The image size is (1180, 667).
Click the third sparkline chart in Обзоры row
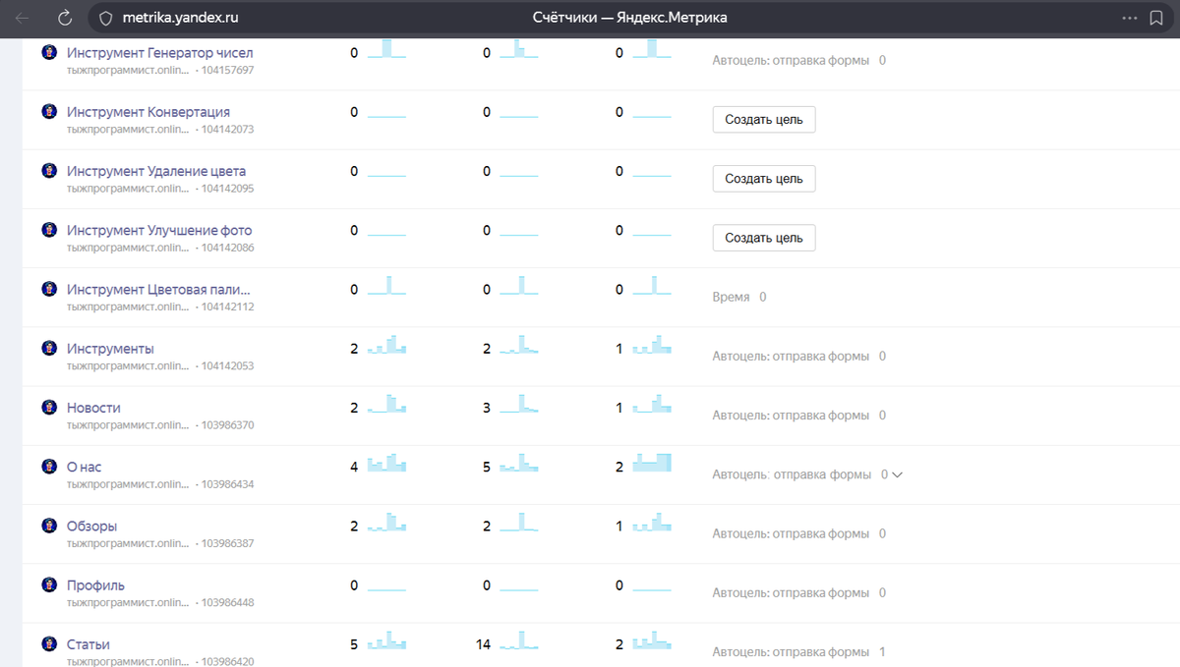(652, 522)
